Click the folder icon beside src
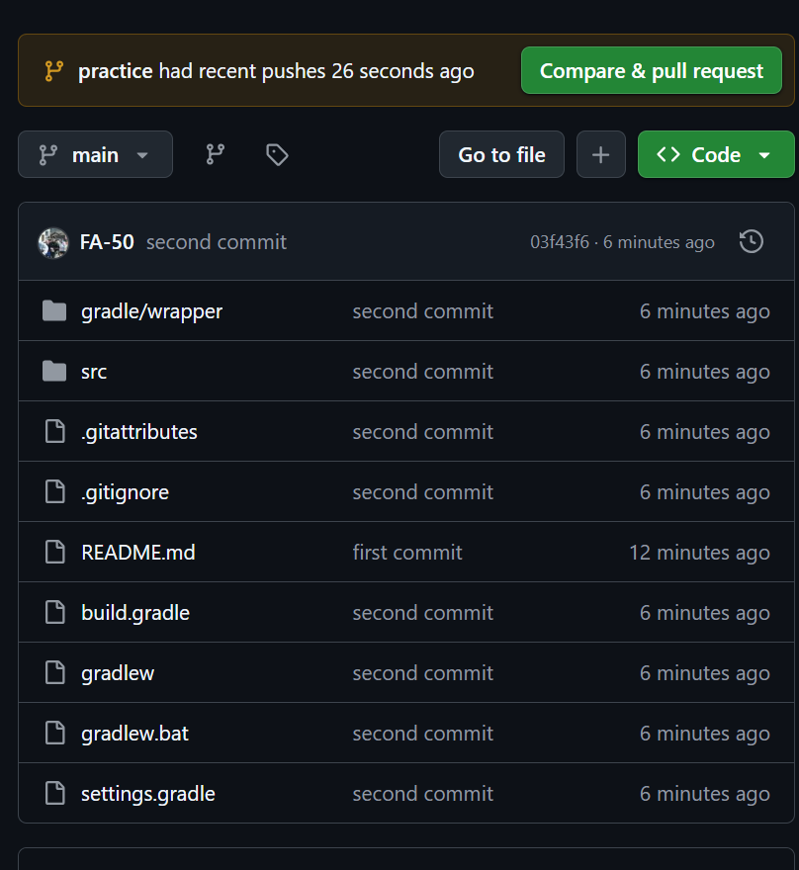 54,371
